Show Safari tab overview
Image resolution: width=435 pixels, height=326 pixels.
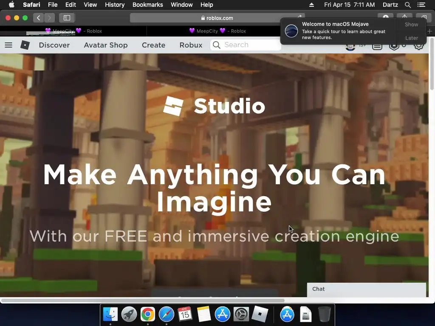point(424,17)
